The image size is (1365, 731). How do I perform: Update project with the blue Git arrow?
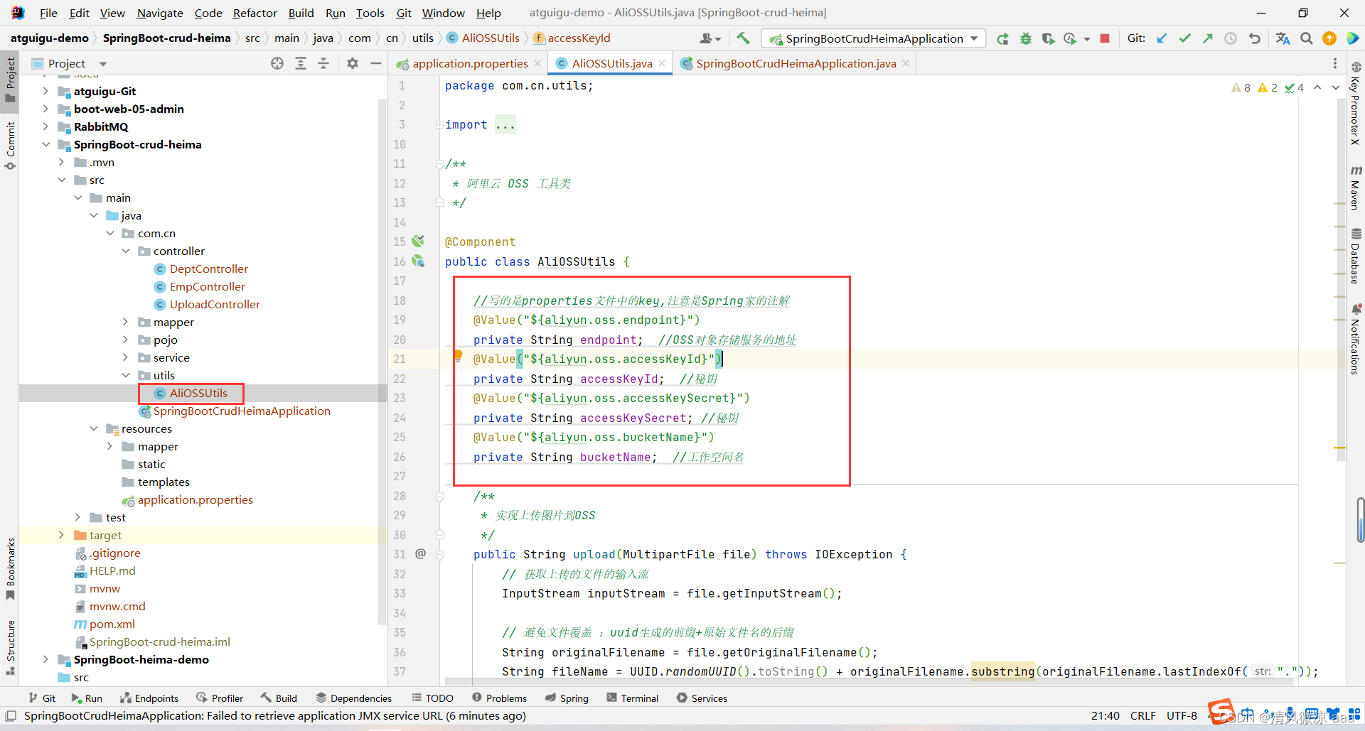point(1162,38)
